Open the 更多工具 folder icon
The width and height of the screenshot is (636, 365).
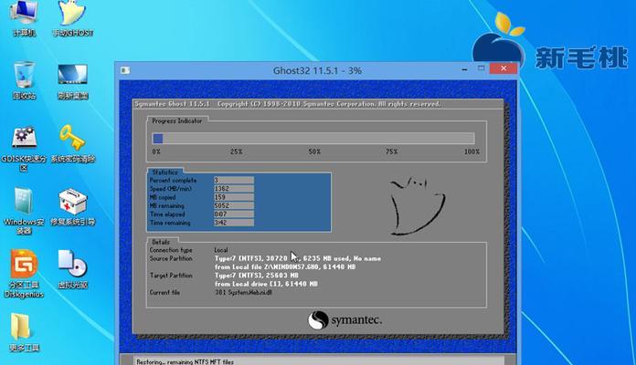(24, 332)
